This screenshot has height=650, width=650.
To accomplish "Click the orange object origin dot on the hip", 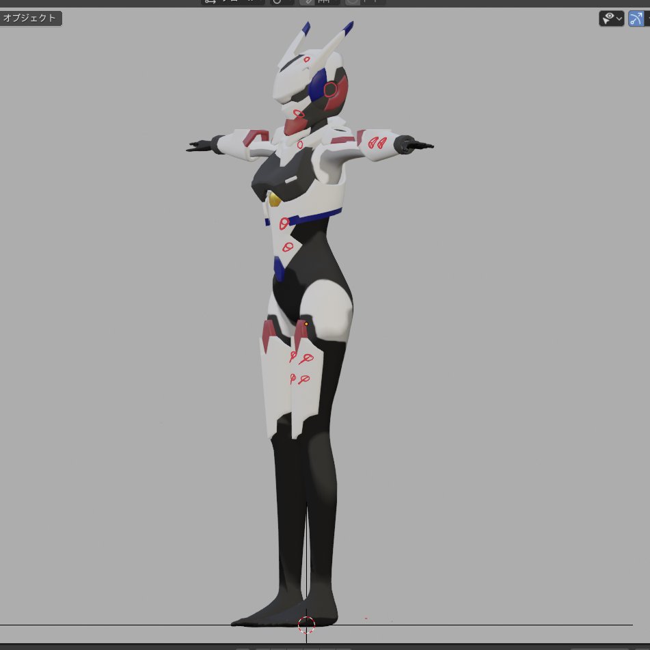I will 306,324.
